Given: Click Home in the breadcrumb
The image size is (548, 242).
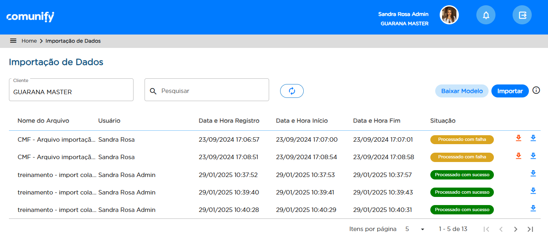Looking at the screenshot, I should (x=29, y=41).
